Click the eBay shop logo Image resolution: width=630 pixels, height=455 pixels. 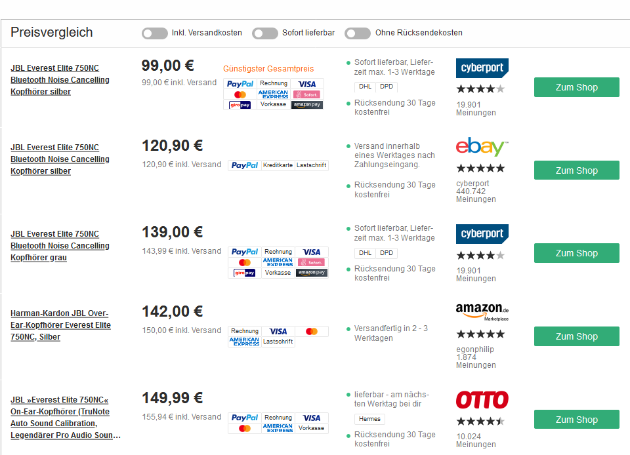click(482, 148)
